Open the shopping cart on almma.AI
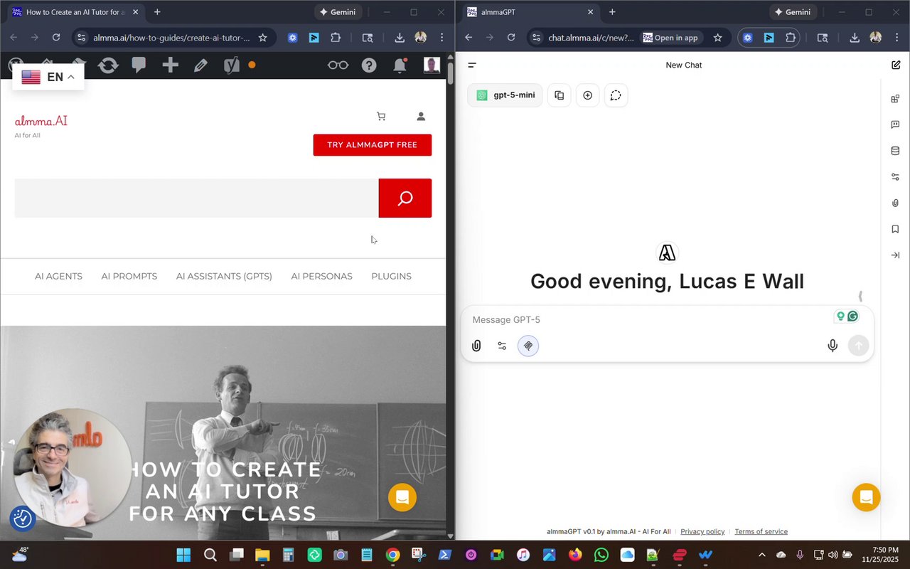The width and height of the screenshot is (910, 569). [381, 117]
